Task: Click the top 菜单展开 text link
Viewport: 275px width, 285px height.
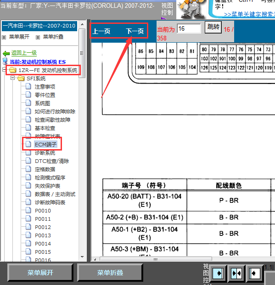Action: point(19,37)
